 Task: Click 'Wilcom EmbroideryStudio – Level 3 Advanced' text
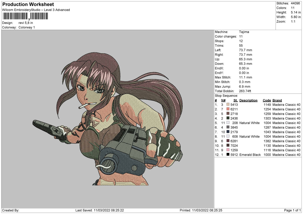coord(36,10)
